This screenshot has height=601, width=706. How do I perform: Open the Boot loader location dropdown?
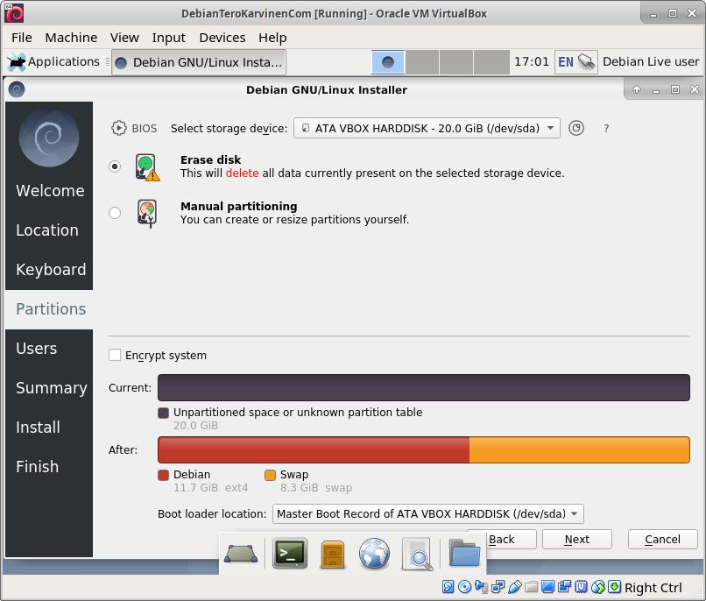pyautogui.click(x=427, y=514)
